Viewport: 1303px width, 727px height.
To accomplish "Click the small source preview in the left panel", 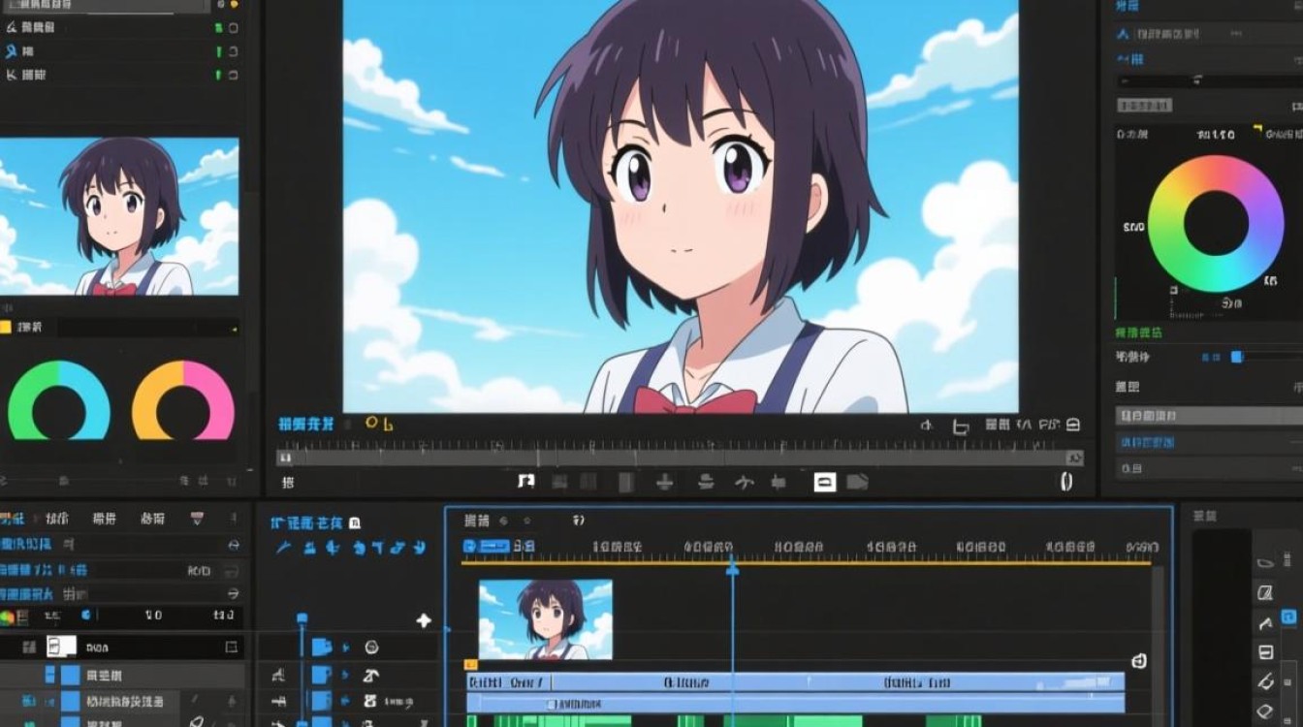I will [119, 216].
